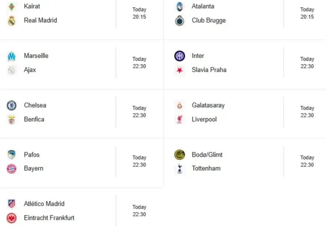Open the Ajax team link
The image size is (326, 232).
point(30,70)
